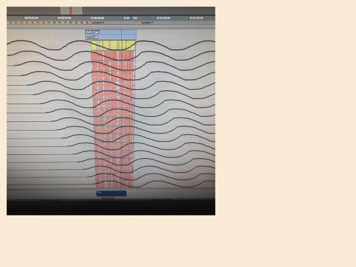356x267 pixels.
Task: Click the blue clip group header right of the edit line
Action: (x=129, y=34)
